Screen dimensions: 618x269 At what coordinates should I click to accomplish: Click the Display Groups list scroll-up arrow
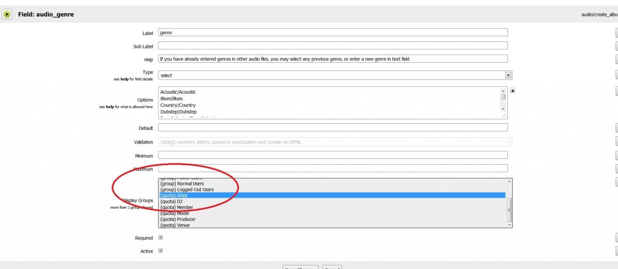click(x=509, y=182)
